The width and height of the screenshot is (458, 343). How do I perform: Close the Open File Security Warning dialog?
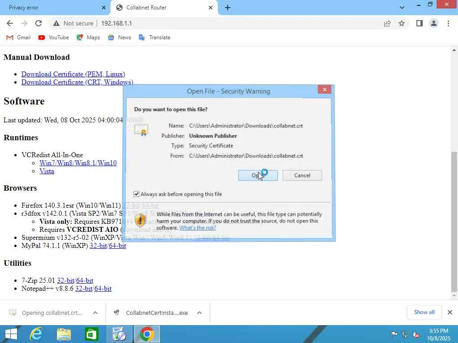[x=325, y=89]
